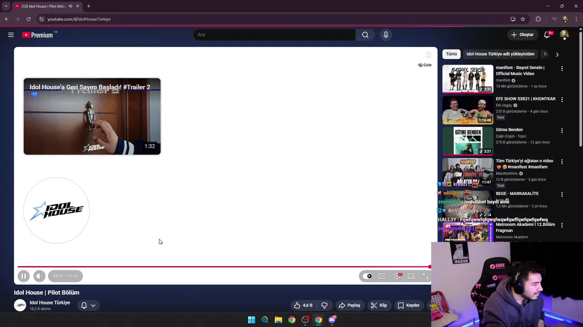Open Gitme Benden video title

509,130
